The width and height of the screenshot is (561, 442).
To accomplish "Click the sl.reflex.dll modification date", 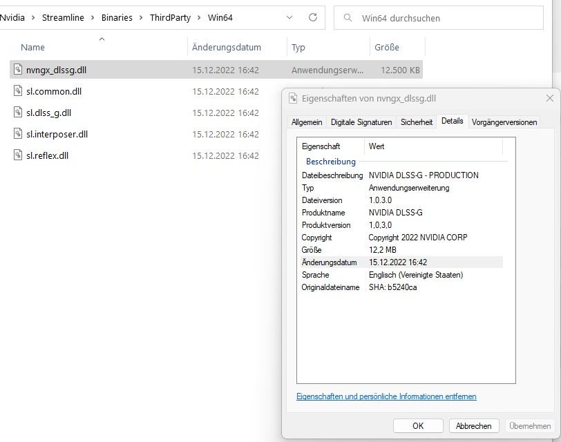I will [x=225, y=155].
